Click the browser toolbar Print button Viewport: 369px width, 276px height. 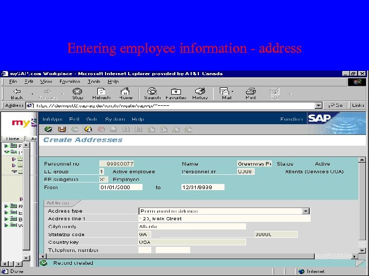tap(251, 94)
